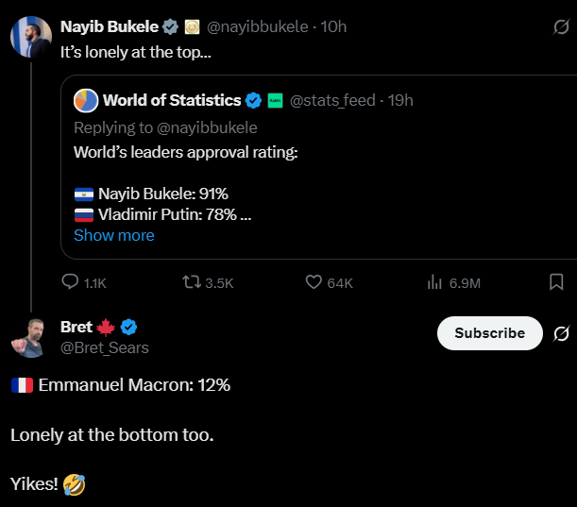Click the verified badge next to Bret

click(129, 327)
